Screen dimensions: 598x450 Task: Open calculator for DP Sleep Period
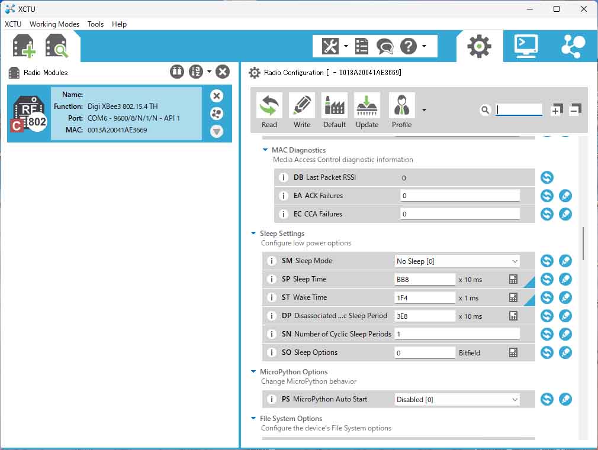pos(513,316)
